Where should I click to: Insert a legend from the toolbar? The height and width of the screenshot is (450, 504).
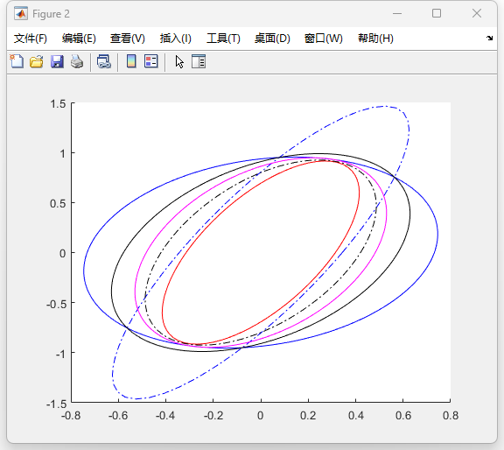(151, 61)
